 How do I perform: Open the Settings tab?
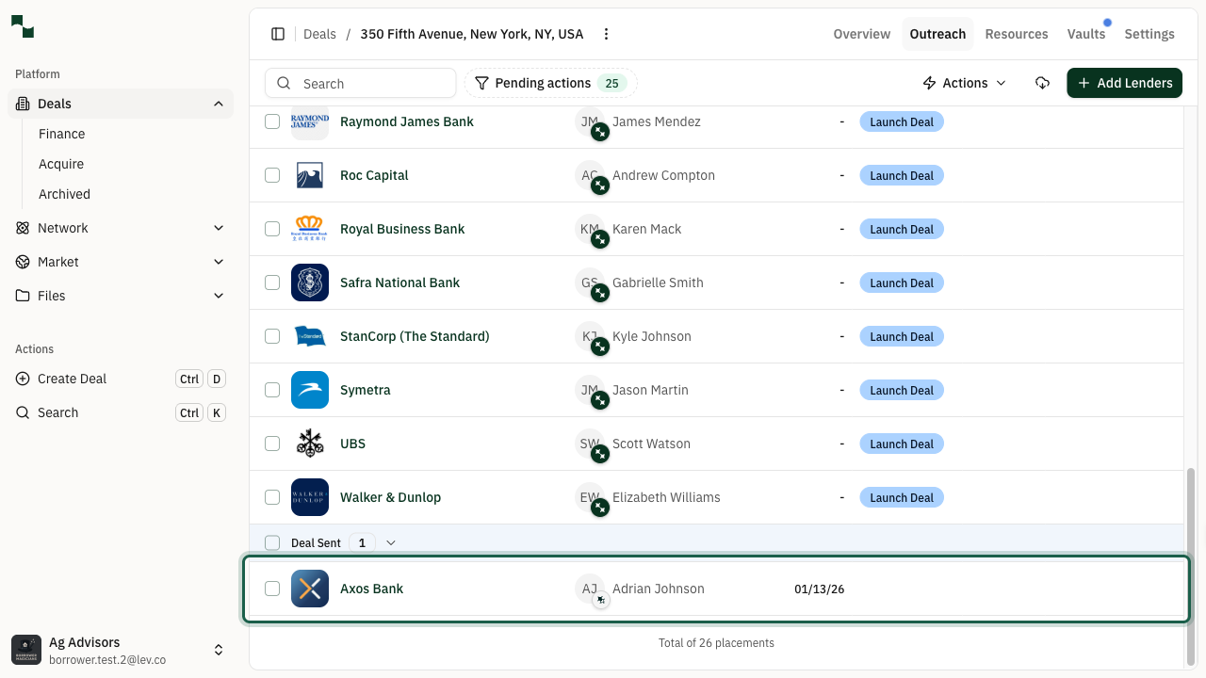coord(1149,34)
